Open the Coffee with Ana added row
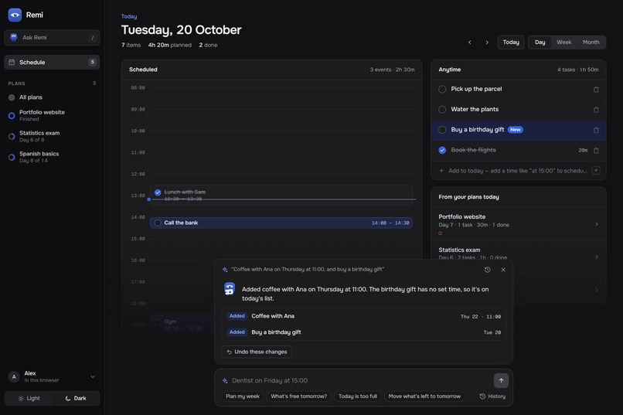This screenshot has height=415, width=623. tap(363, 316)
